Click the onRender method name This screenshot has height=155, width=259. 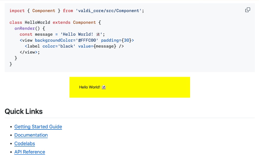[x=25, y=28]
